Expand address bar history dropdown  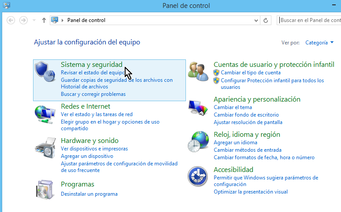[256, 20]
